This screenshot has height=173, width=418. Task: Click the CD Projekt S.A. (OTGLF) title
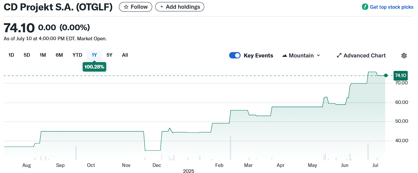(x=58, y=7)
